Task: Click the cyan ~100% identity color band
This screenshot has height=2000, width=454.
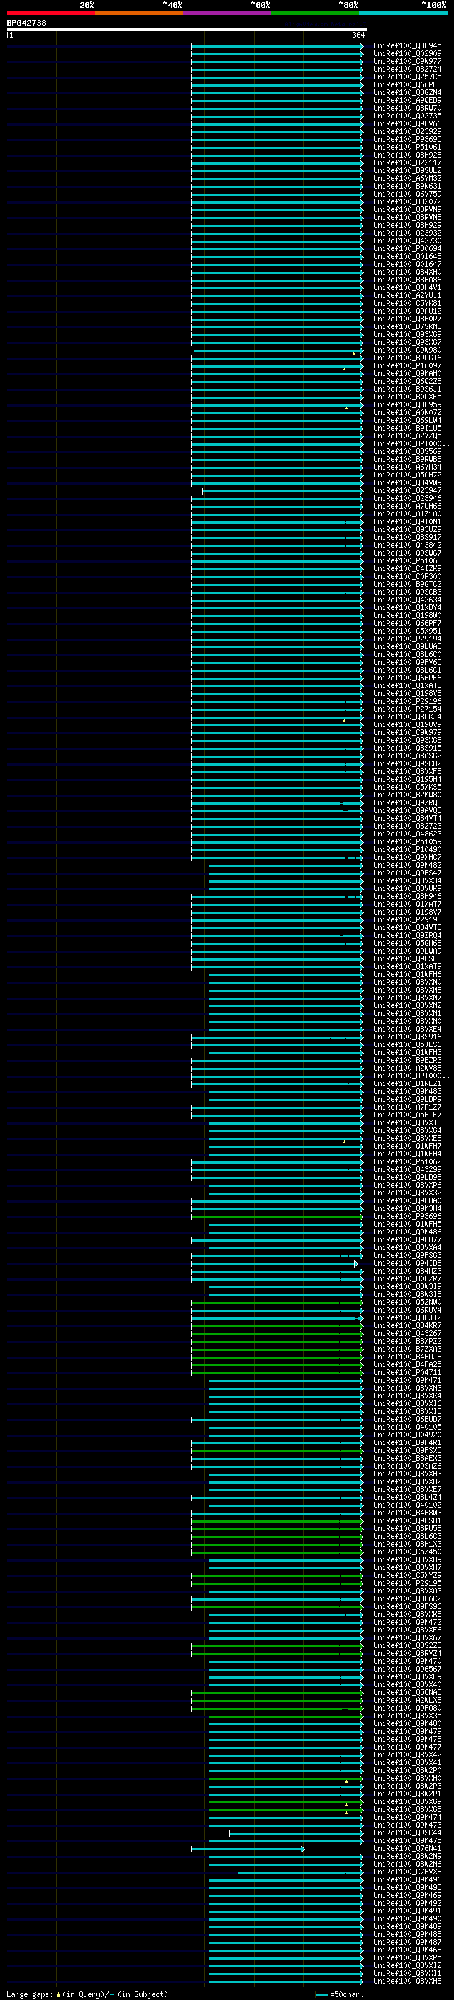Action: coord(403,13)
